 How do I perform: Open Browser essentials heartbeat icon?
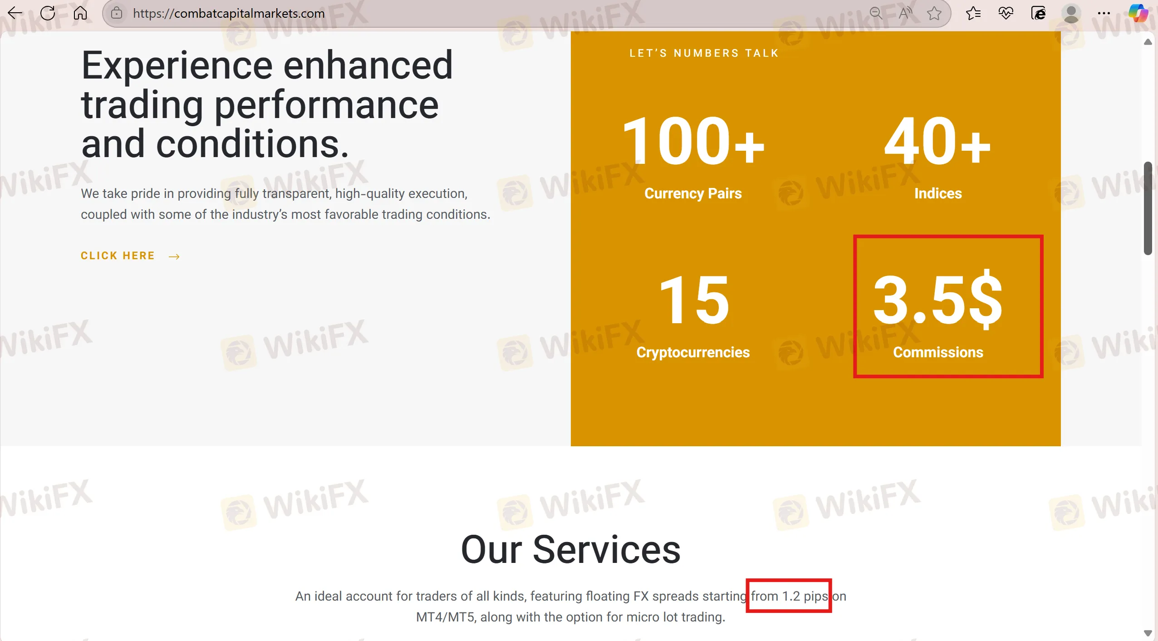[1006, 13]
